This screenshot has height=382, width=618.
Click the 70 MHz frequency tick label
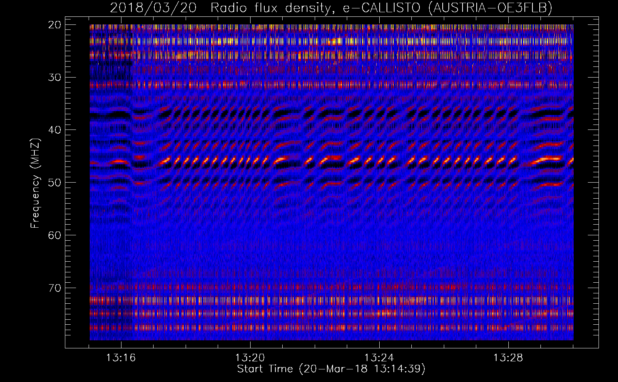[55, 288]
